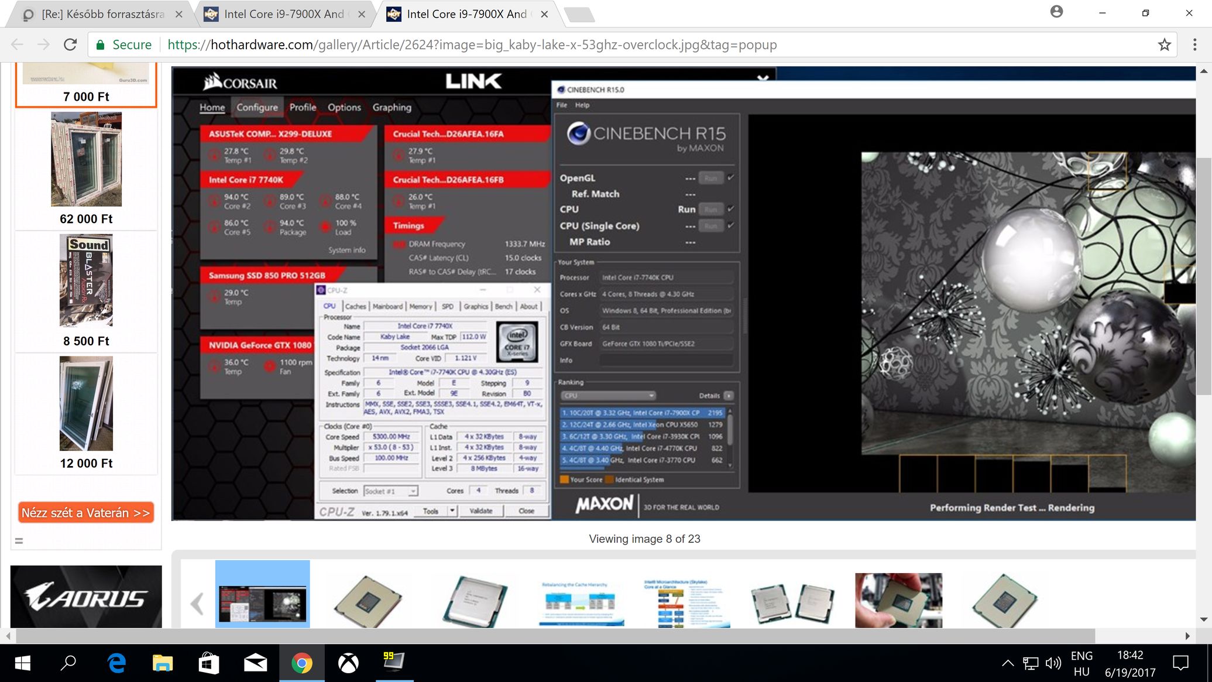Screen dimensions: 1212x682
Task: Open File Explorer from the taskbar
Action: point(163,663)
